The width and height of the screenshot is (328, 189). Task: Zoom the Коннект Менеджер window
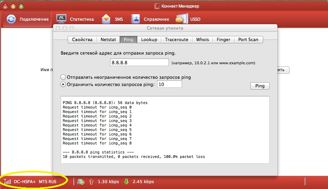pos(21,6)
